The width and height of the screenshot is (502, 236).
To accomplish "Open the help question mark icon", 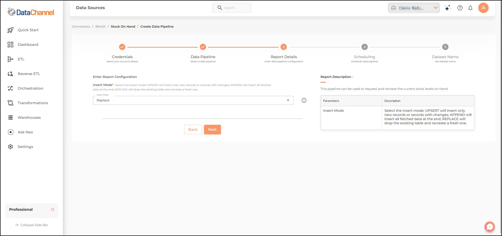I will (x=460, y=8).
